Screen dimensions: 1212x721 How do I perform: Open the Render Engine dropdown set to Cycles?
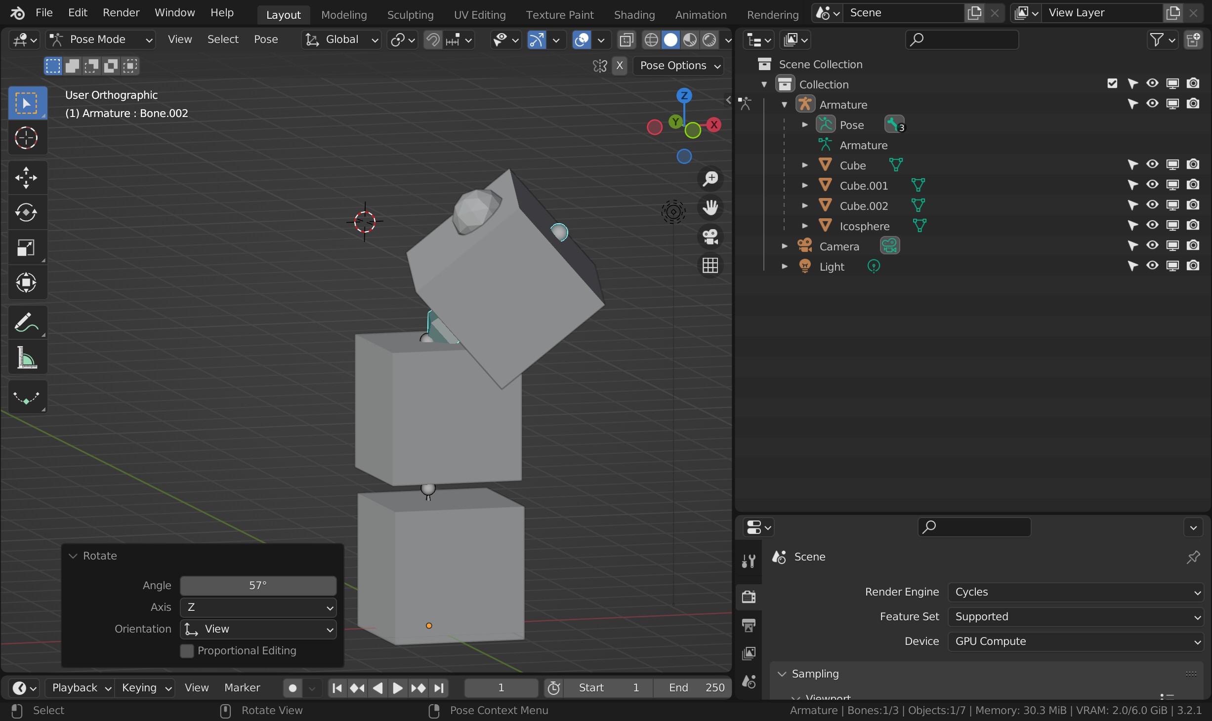coord(1075,592)
